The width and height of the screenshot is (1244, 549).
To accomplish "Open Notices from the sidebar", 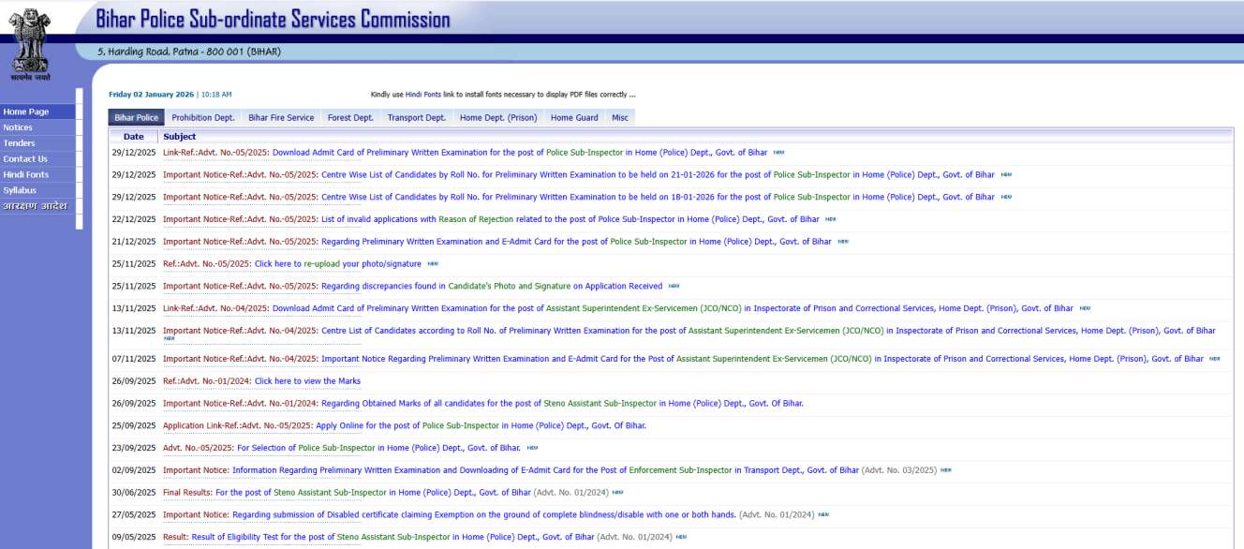I will [x=18, y=127].
